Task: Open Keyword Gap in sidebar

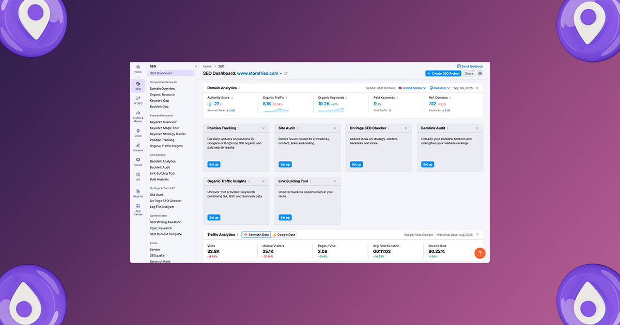Action: coord(159,101)
